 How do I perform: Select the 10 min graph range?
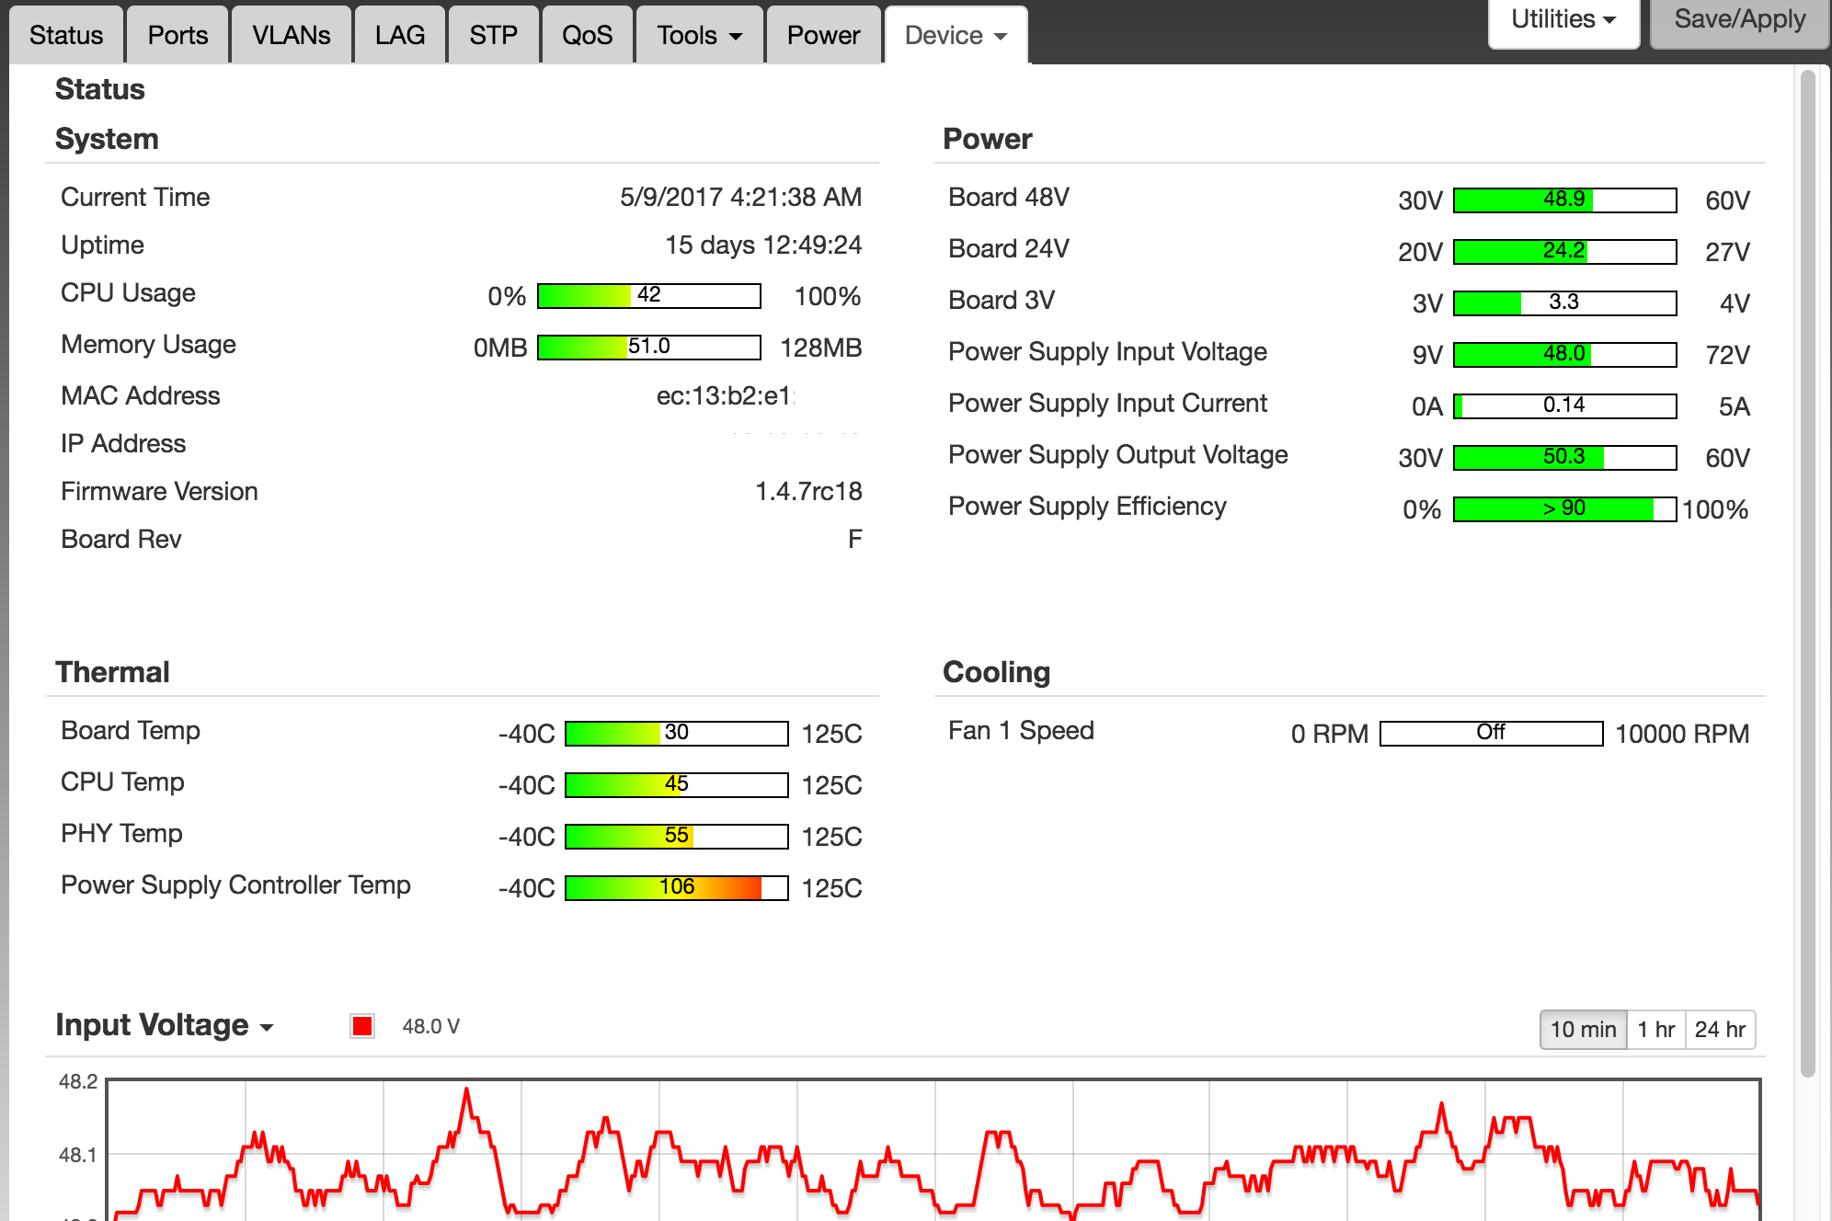1583,1029
